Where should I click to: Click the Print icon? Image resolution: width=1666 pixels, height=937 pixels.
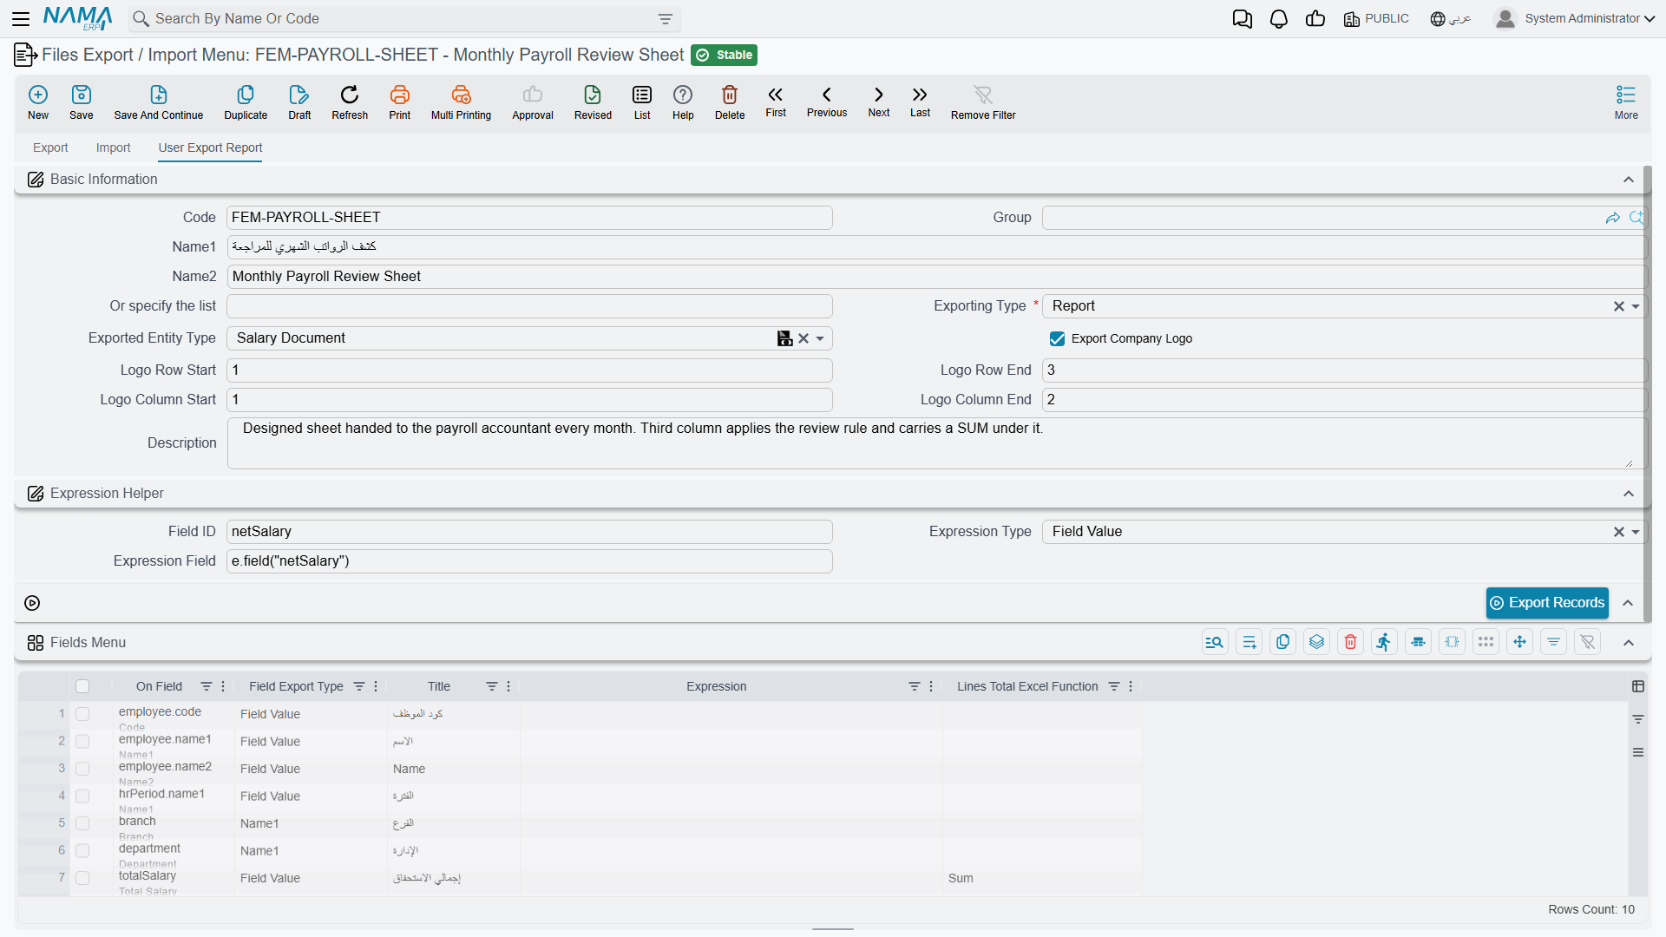tap(400, 95)
